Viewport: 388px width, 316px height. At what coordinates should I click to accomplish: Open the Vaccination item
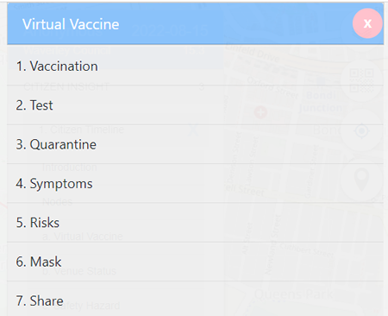[x=195, y=66]
